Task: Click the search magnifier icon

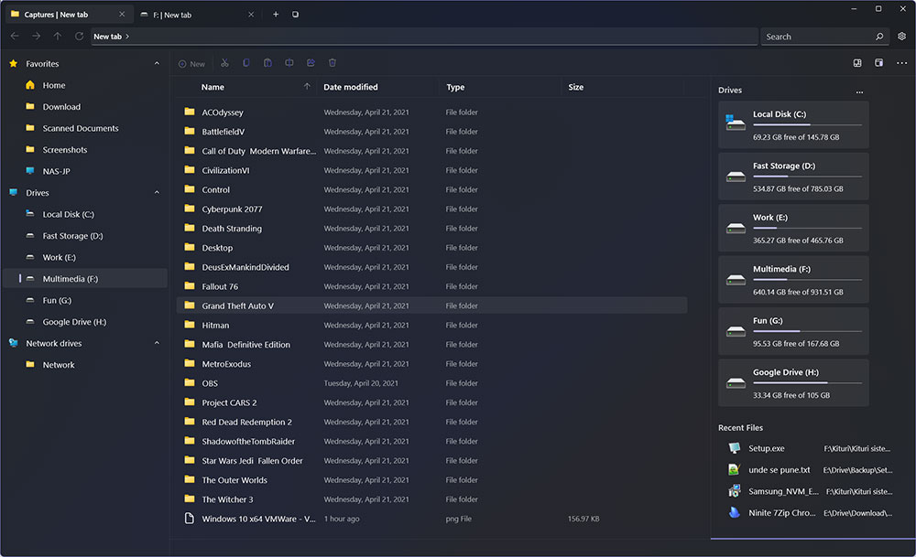Action: tap(879, 37)
